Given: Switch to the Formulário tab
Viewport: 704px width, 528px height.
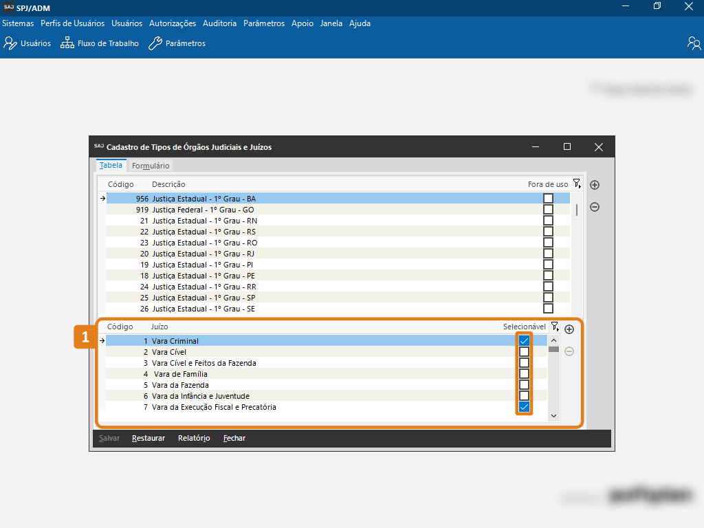Looking at the screenshot, I should coord(151,166).
